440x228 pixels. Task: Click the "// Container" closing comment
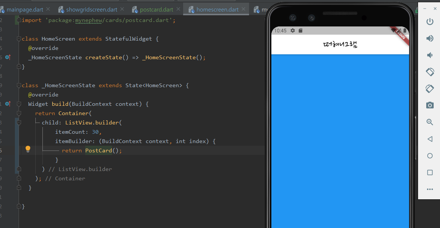[x=65, y=178]
